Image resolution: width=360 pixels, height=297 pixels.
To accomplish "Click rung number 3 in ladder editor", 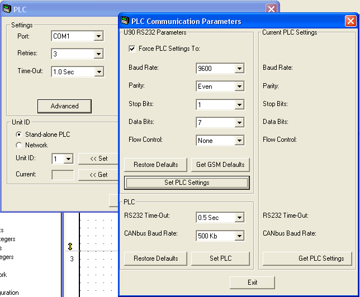I will click(72, 259).
